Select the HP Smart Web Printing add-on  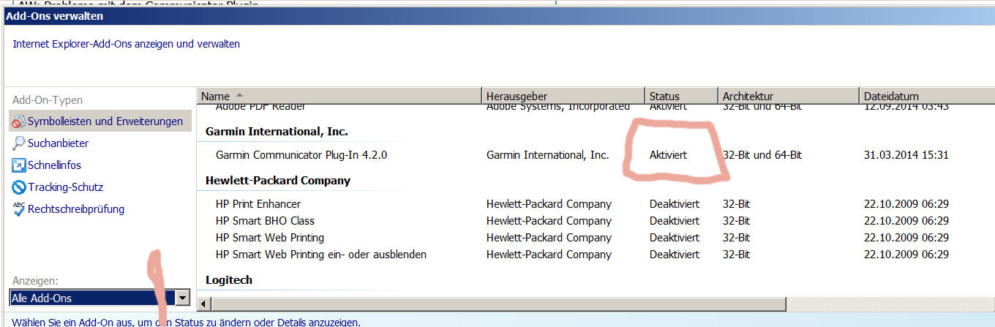pyautogui.click(x=270, y=237)
